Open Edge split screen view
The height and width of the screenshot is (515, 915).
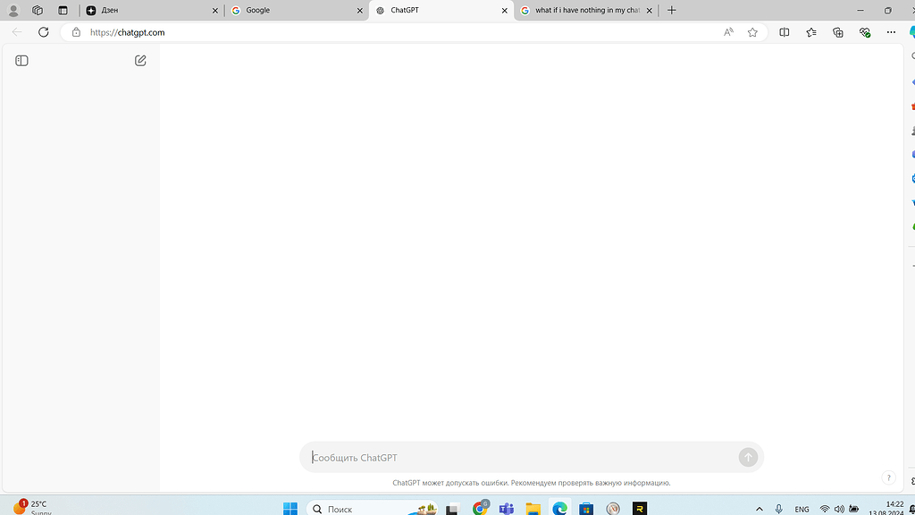[x=784, y=31]
